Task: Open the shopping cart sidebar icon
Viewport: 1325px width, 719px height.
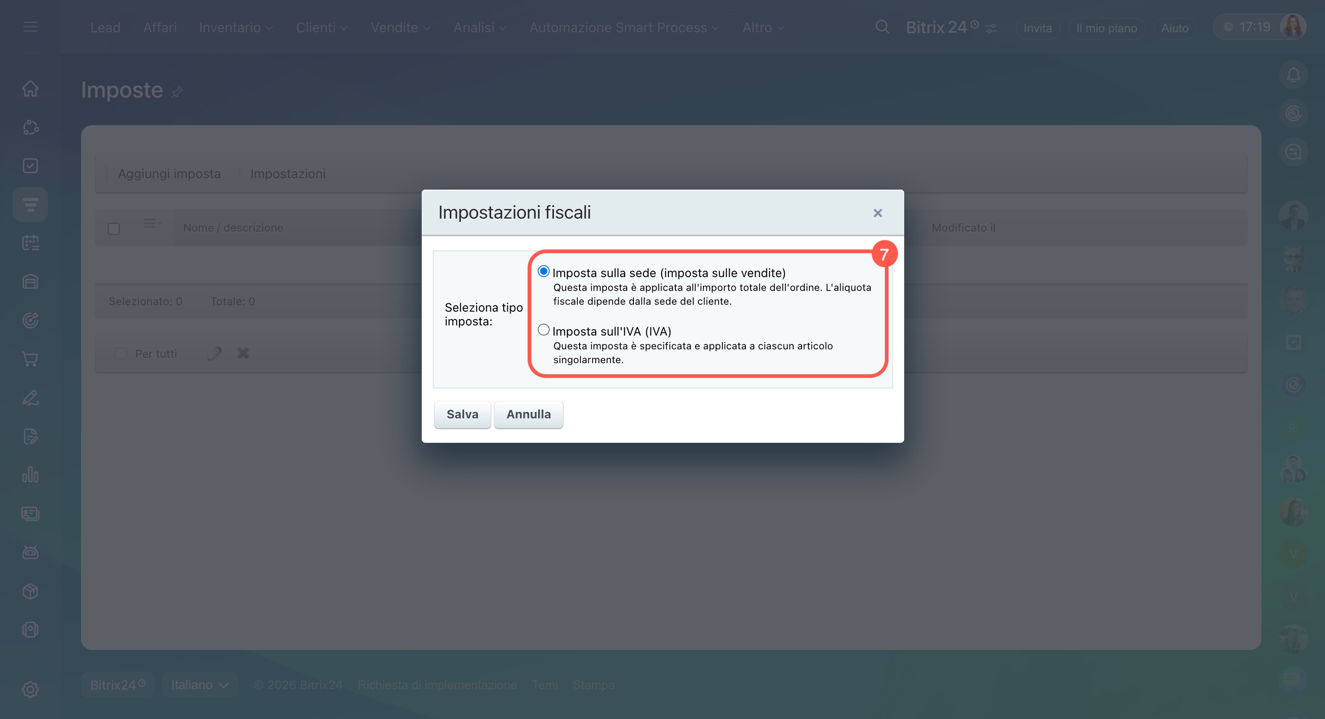Action: point(30,359)
